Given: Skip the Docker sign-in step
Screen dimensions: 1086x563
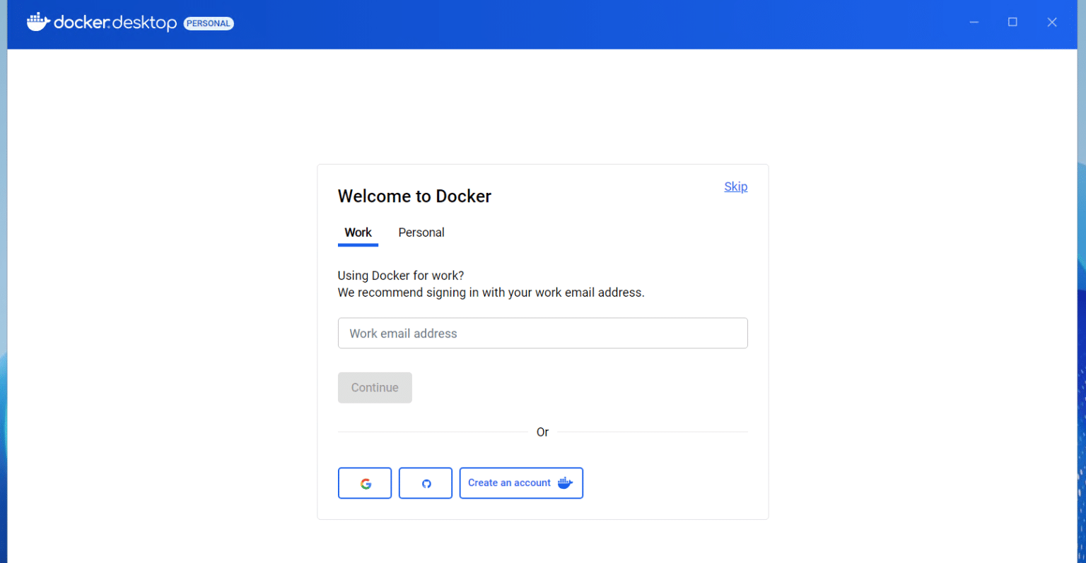Looking at the screenshot, I should pyautogui.click(x=735, y=186).
